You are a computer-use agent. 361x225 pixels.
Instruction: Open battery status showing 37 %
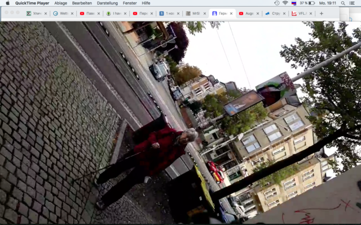(x=307, y=3)
